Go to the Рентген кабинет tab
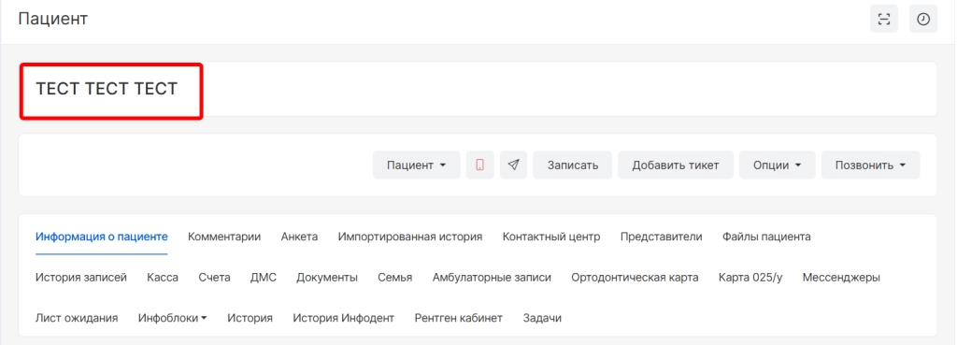 tap(458, 318)
